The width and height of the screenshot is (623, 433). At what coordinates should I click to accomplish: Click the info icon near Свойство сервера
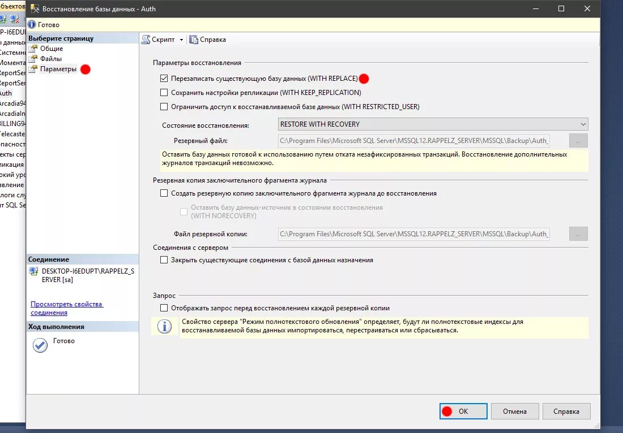[164, 326]
